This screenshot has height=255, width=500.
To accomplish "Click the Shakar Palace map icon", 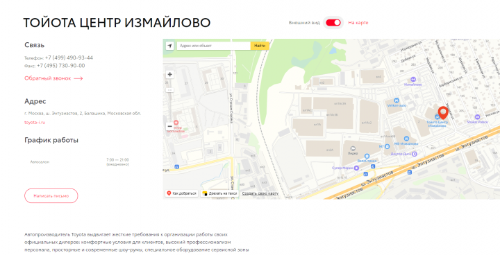I will pyautogui.click(x=477, y=117).
